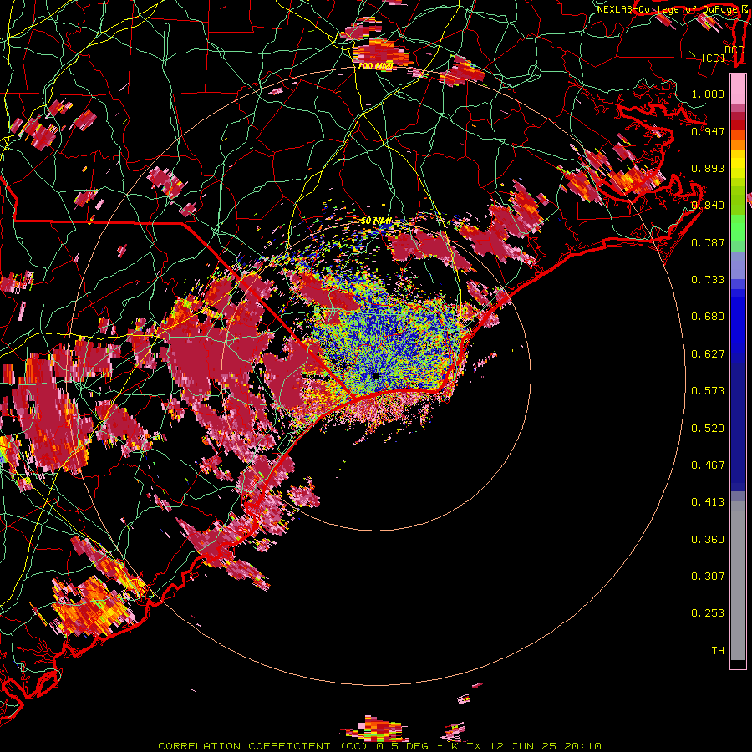752x752 pixels.
Task: Pick the yellow segment of the color bar
Action: click(738, 165)
